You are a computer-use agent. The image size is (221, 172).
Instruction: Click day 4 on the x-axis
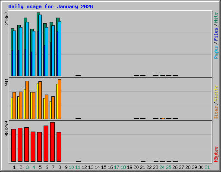click(x=34, y=167)
